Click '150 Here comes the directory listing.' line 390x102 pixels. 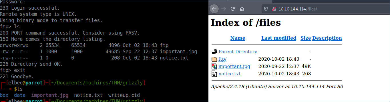[x=53, y=39]
